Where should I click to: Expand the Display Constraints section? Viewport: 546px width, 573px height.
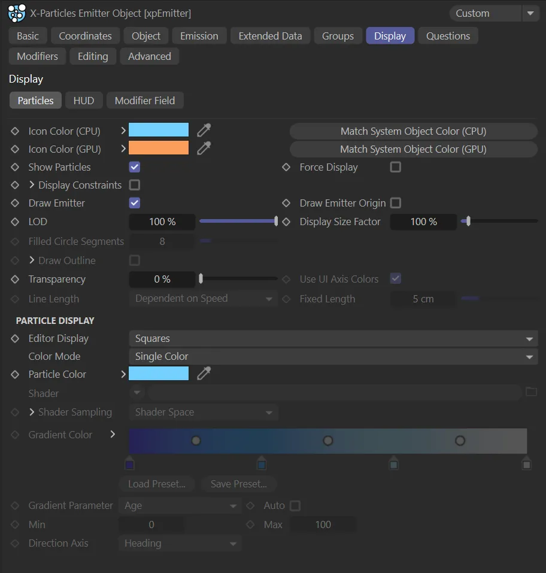click(x=32, y=185)
